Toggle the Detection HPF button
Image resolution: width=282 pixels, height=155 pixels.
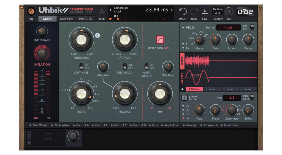tap(160, 40)
